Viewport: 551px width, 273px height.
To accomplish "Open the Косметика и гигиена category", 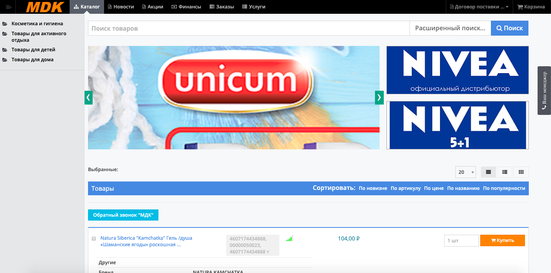I will [x=37, y=24].
